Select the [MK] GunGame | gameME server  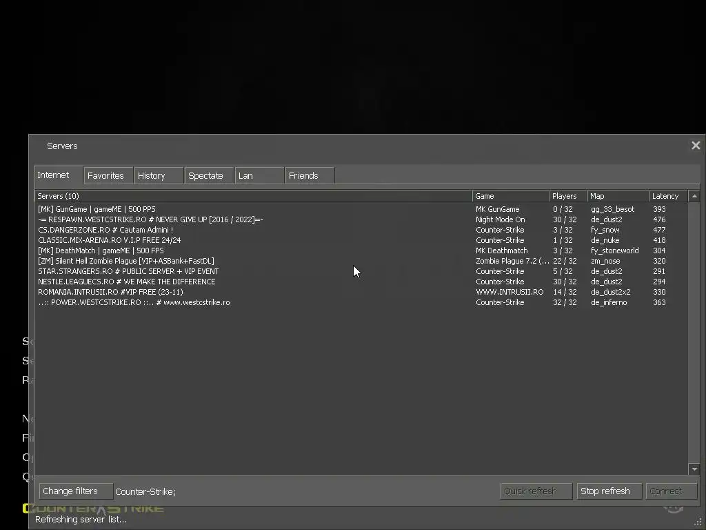click(x=361, y=209)
